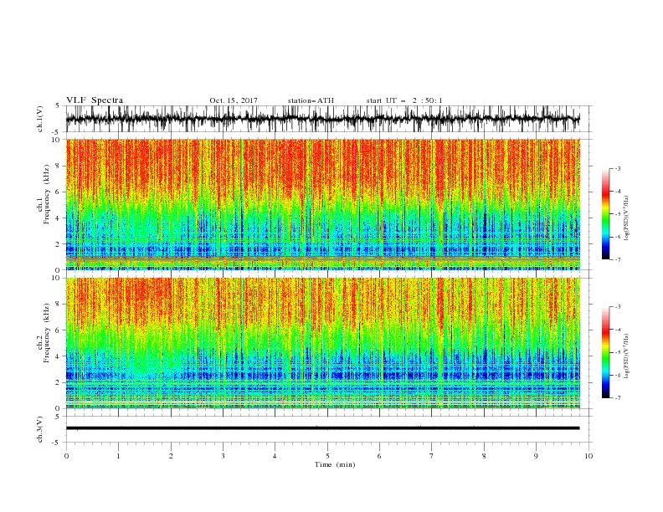Screen dimensions: 663x512
Task: Click the ch.2 spectrogram color bar
Action: (605, 352)
